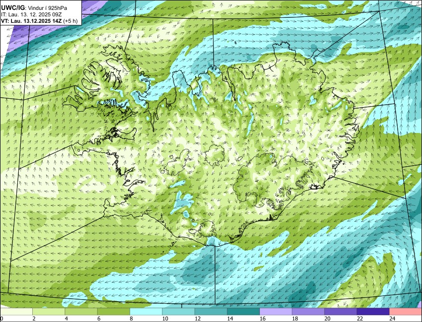Select the dark teal swatch between 14 and 16
The image size is (422, 322).
243,312
